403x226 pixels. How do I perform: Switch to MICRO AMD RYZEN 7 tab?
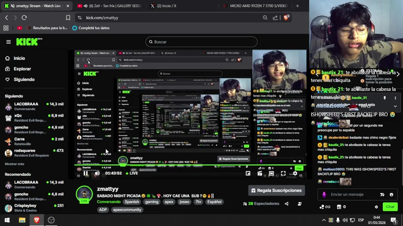(x=256, y=6)
